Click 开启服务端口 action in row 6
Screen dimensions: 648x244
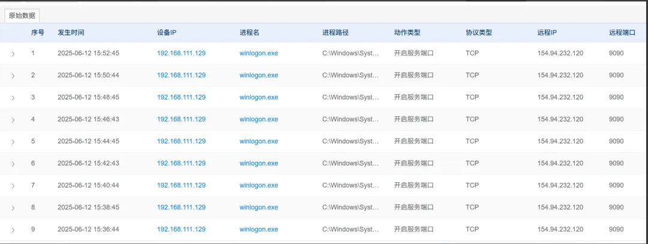[x=413, y=163]
